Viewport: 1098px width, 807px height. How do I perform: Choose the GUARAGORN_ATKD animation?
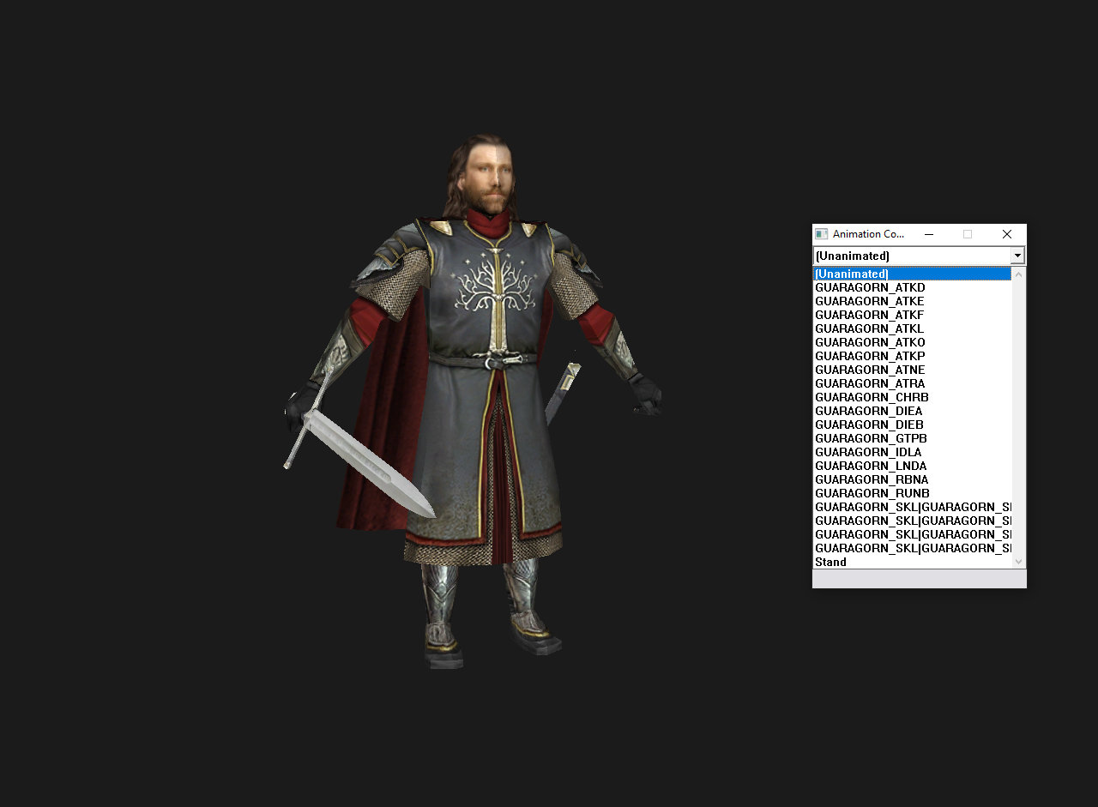coord(913,287)
